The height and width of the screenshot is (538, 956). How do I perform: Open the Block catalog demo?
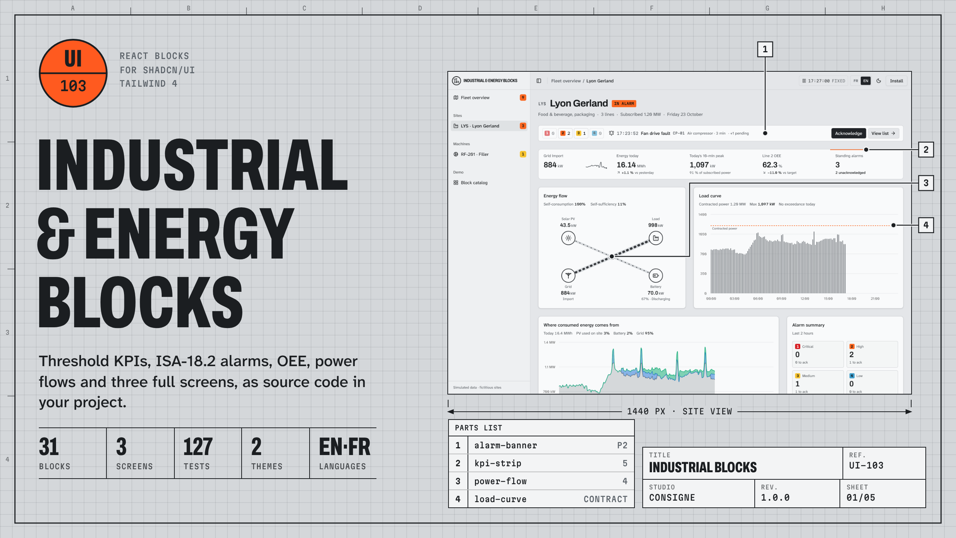point(489,183)
